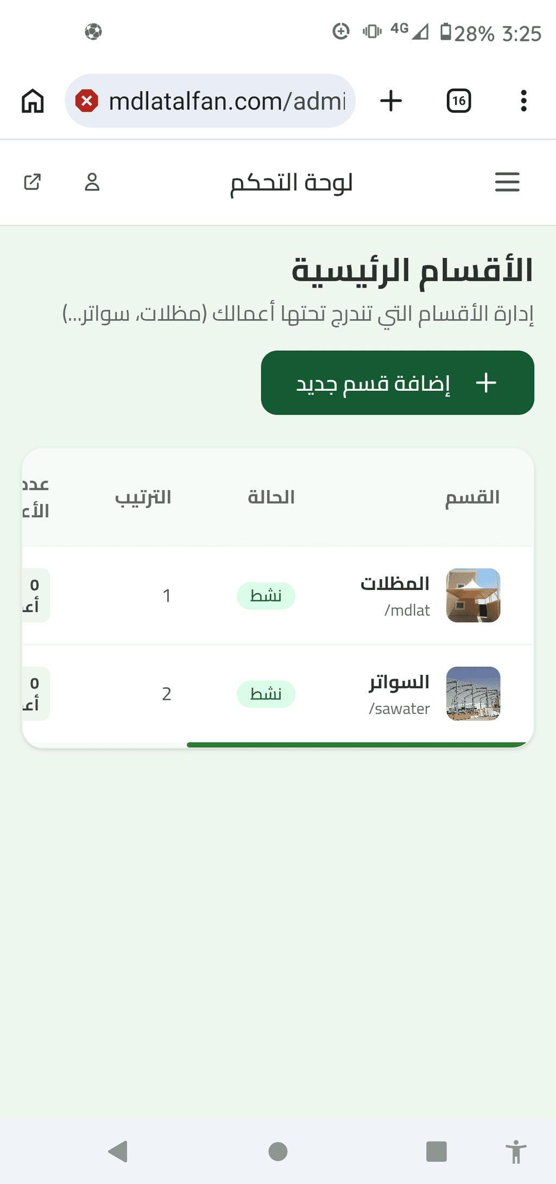Click the إضافة قسم جديد button
Image resolution: width=556 pixels, height=1184 pixels.
click(x=397, y=383)
